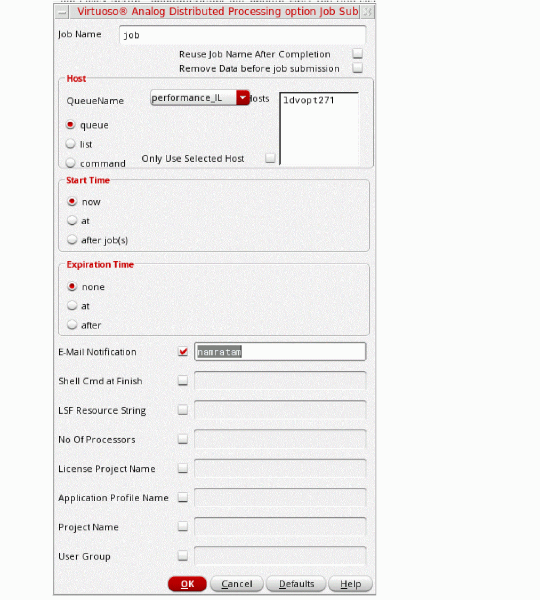Uncheck E-Mail Notification checkbox
The image size is (540, 600).
click(x=183, y=351)
